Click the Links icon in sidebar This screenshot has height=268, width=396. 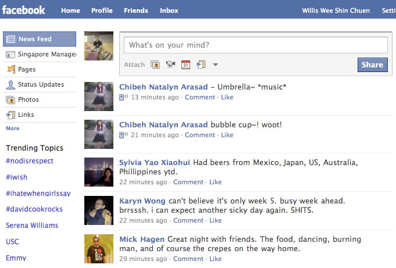point(10,115)
